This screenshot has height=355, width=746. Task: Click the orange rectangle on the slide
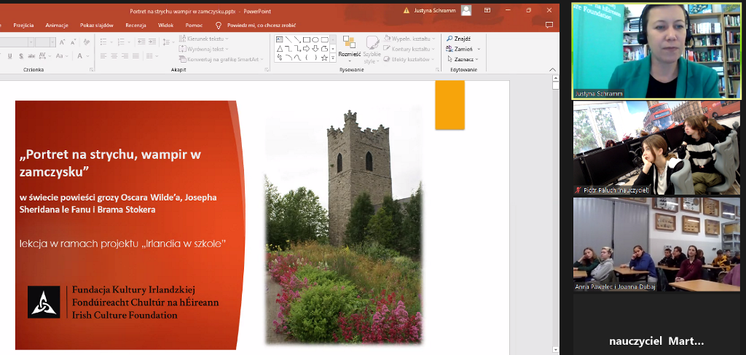click(x=449, y=105)
